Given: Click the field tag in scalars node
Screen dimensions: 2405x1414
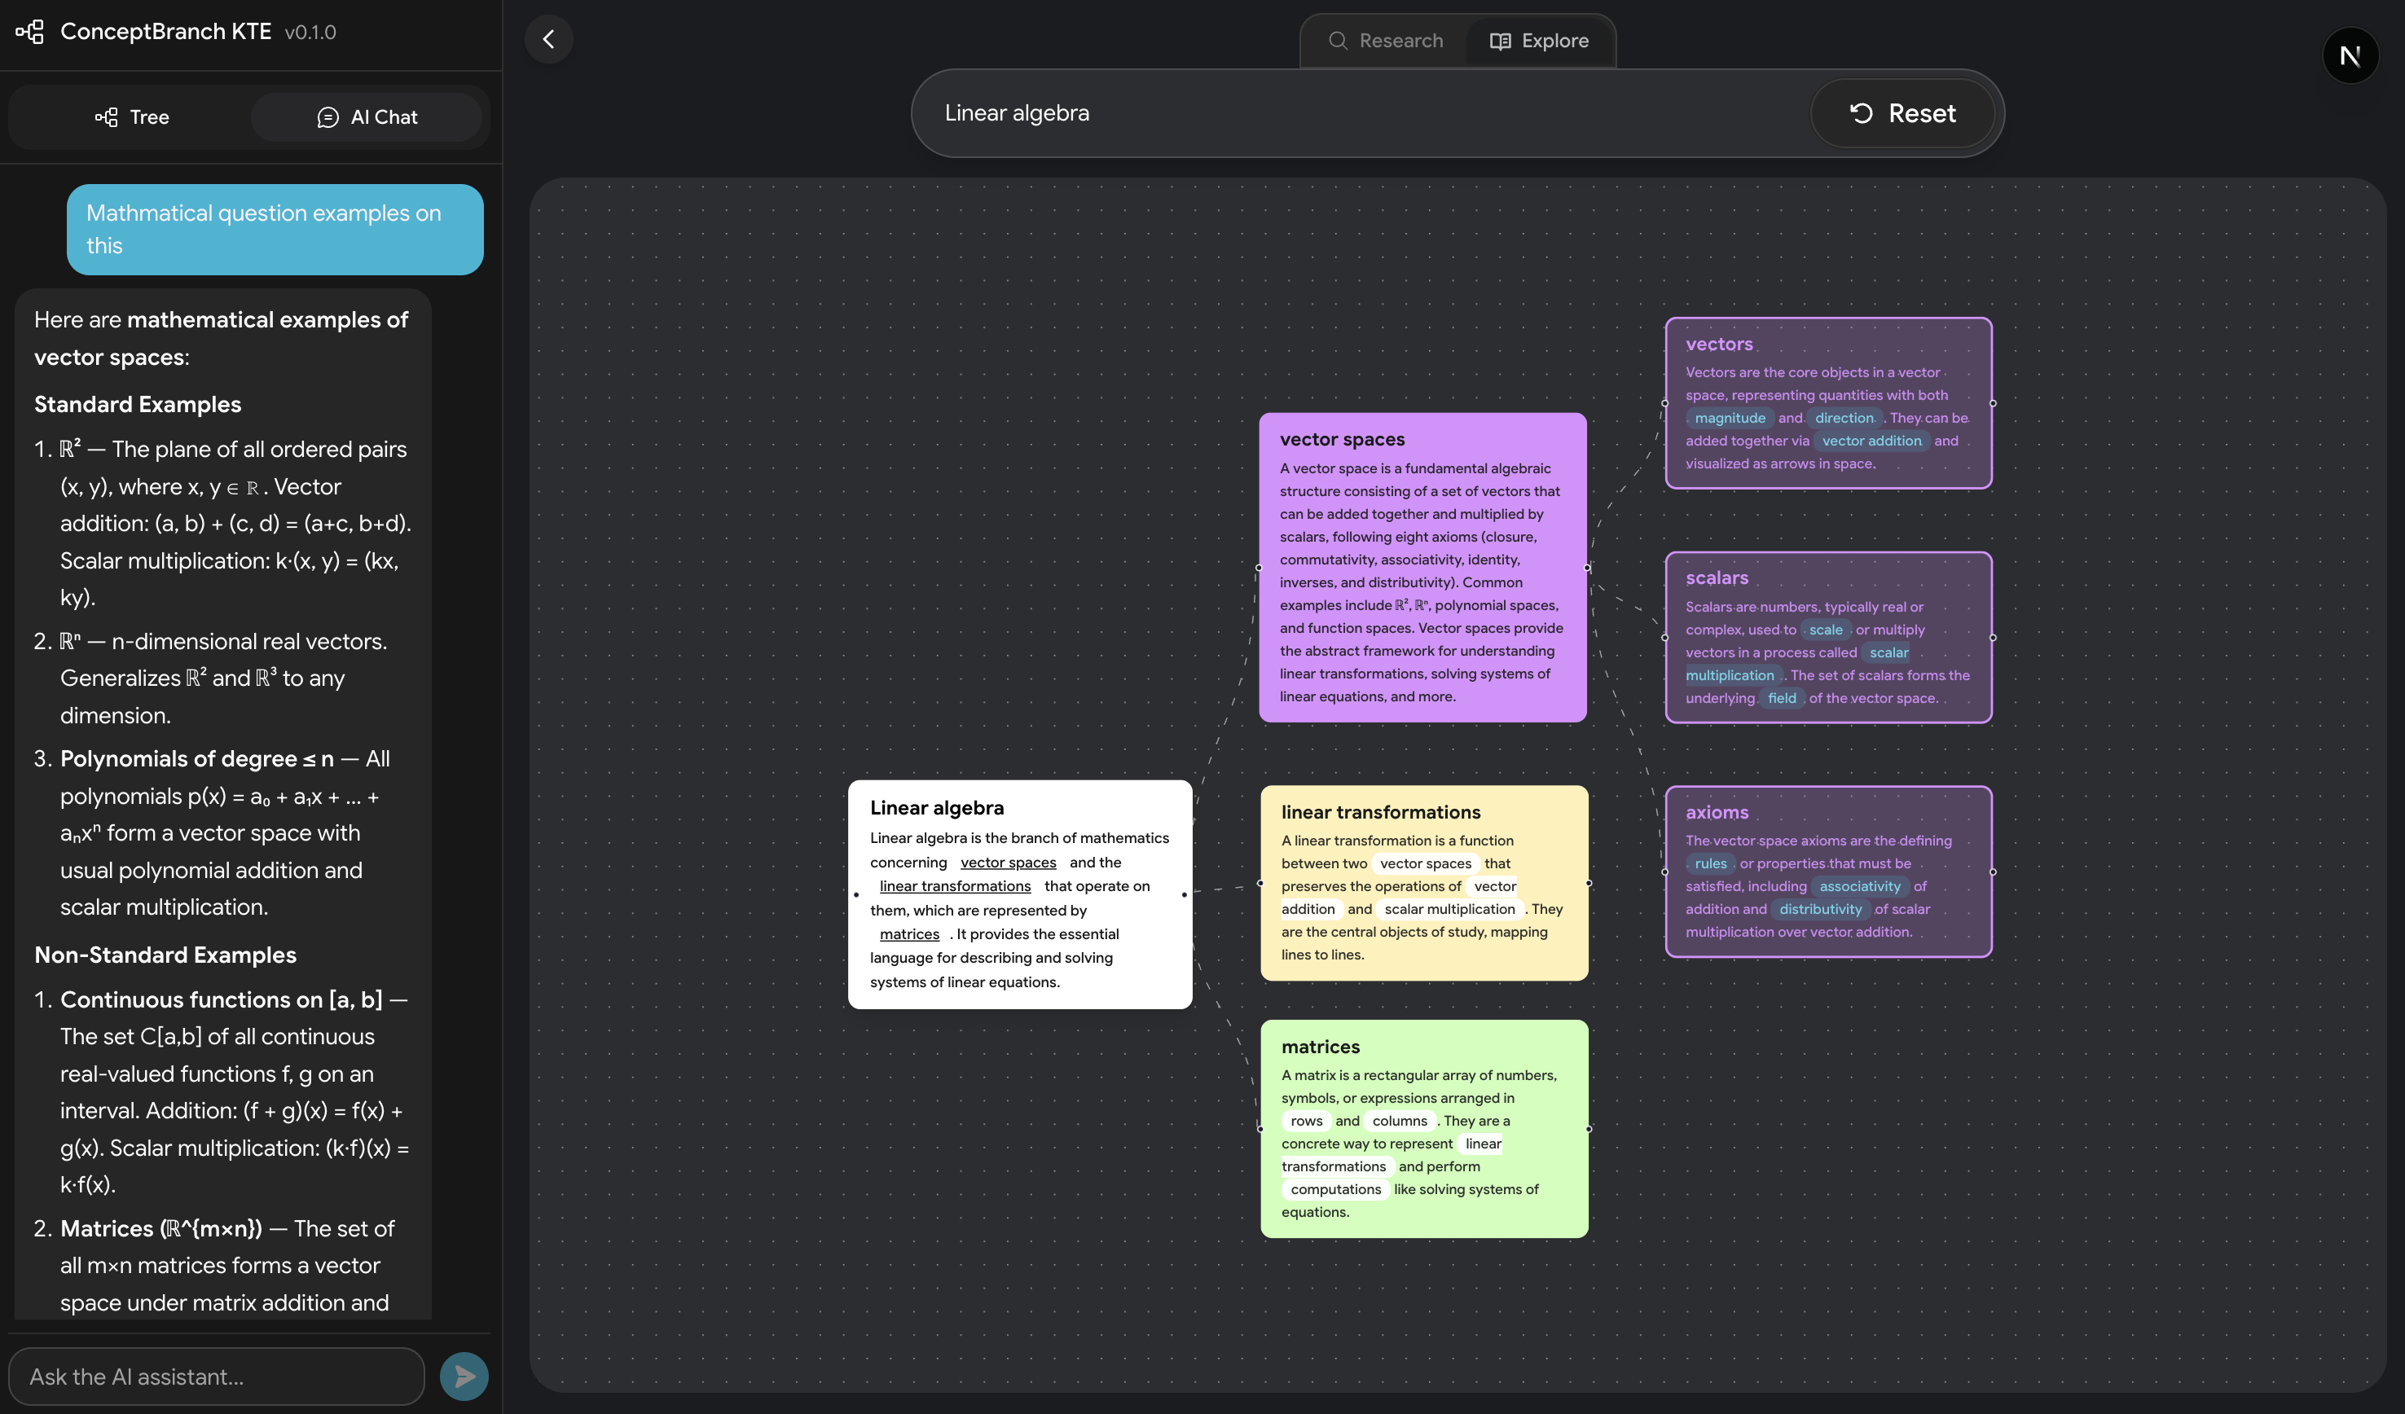Looking at the screenshot, I should pos(1781,698).
